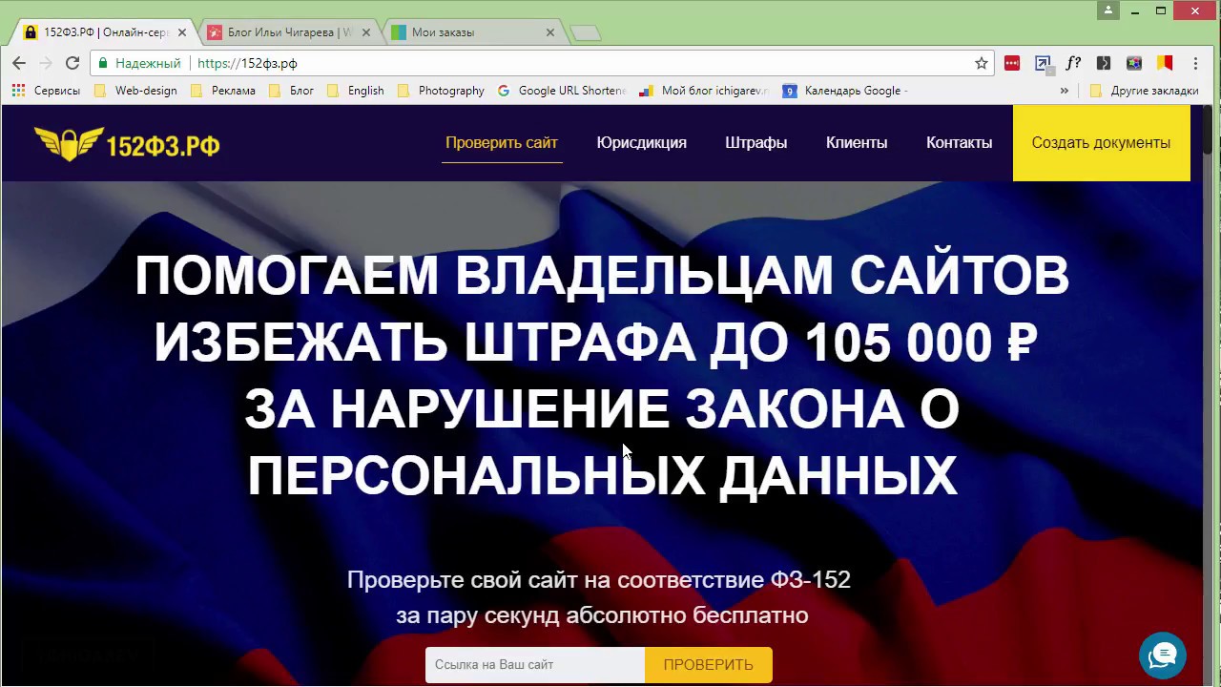Image resolution: width=1221 pixels, height=687 pixels.
Task: Bookmark this page with the star icon
Action: pos(981,63)
